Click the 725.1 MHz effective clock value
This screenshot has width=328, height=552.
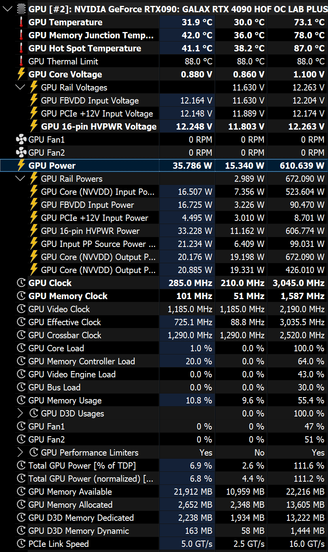pos(193,322)
